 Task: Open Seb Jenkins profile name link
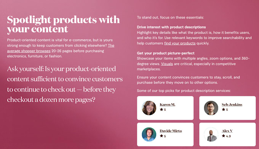point(232,105)
